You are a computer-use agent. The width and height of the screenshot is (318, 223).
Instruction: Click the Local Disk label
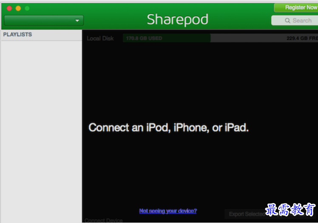(x=100, y=38)
